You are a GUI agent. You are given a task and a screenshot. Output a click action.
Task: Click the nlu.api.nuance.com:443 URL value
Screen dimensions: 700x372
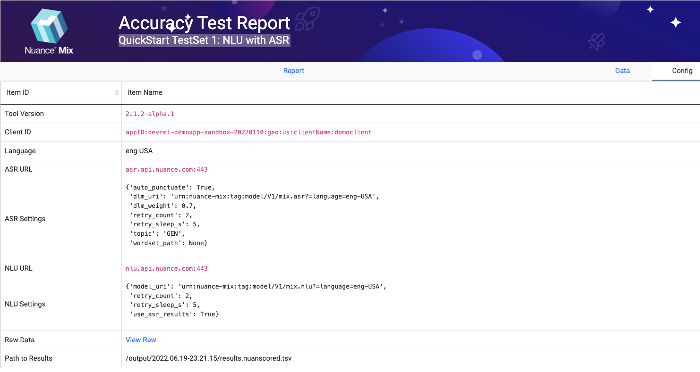pyautogui.click(x=167, y=268)
